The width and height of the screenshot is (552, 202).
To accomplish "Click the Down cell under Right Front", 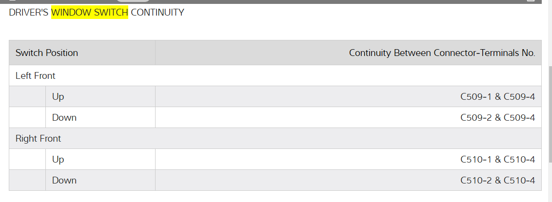I will click(64, 181).
